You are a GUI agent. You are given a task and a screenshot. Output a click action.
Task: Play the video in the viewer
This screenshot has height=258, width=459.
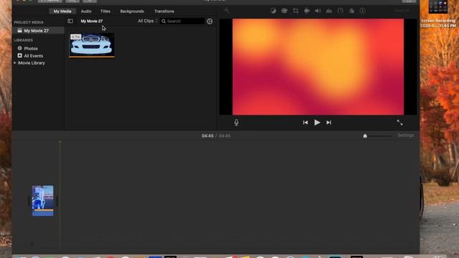(x=317, y=123)
